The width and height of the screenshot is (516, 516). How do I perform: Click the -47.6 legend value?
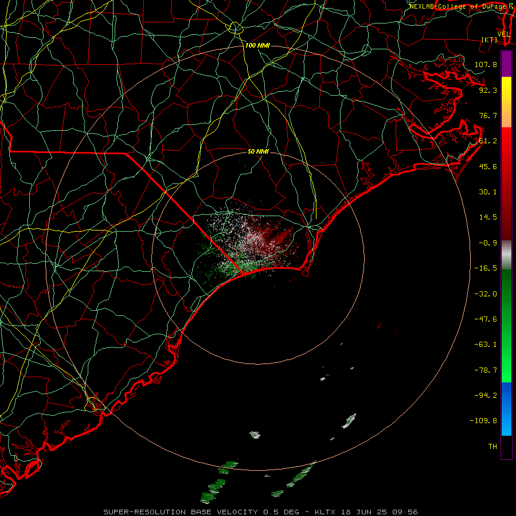[x=486, y=319]
